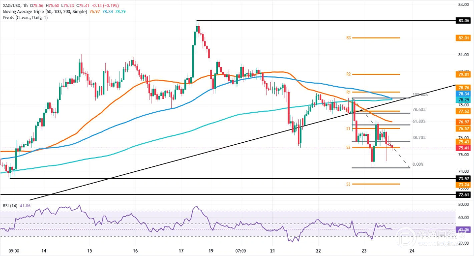The image size is (474, 256).
Task: Click the orange 82.01 price axis tag
Action: (x=464, y=37)
